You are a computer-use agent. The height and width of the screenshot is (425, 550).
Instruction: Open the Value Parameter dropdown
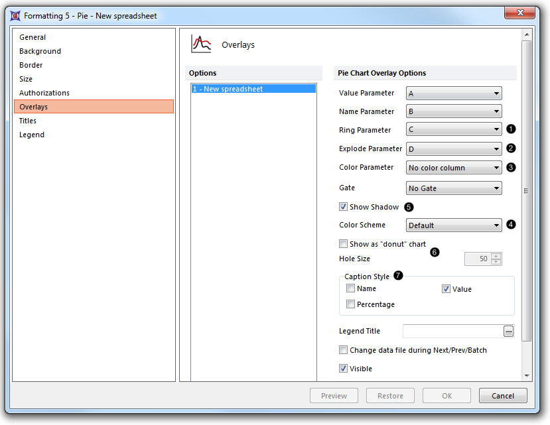(454, 93)
